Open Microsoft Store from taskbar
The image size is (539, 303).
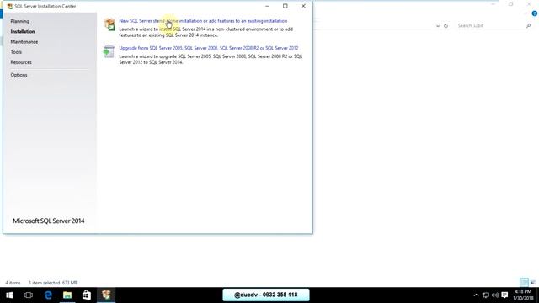click(x=87, y=295)
